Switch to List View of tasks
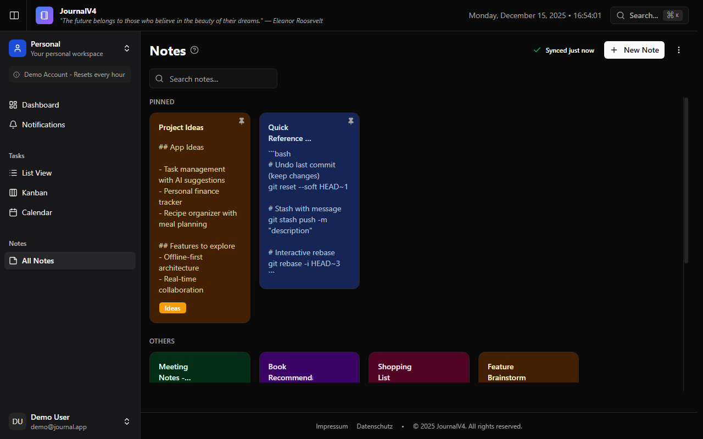This screenshot has height=439, width=703. pos(37,173)
